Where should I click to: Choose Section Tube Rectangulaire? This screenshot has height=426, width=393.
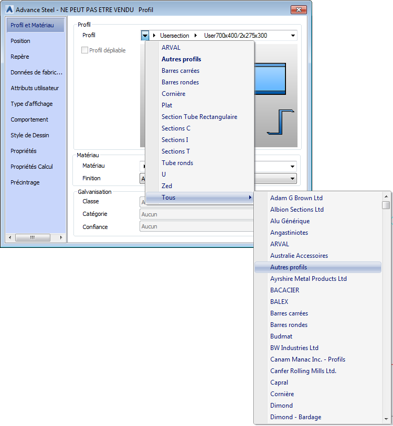[x=200, y=117]
